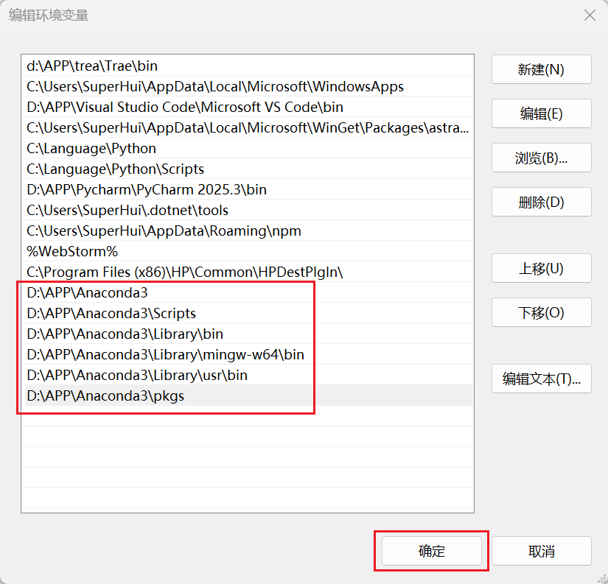Select the AppData\Roaming\npm entry
Image resolution: width=608 pixels, height=584 pixels.
(x=248, y=231)
